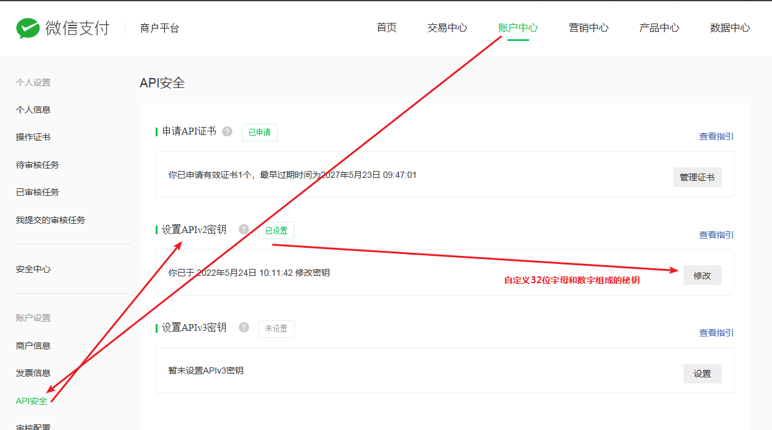Screen dimensions: 772x430
Task: Click the 申请API证书 section heading
Action: (189, 131)
